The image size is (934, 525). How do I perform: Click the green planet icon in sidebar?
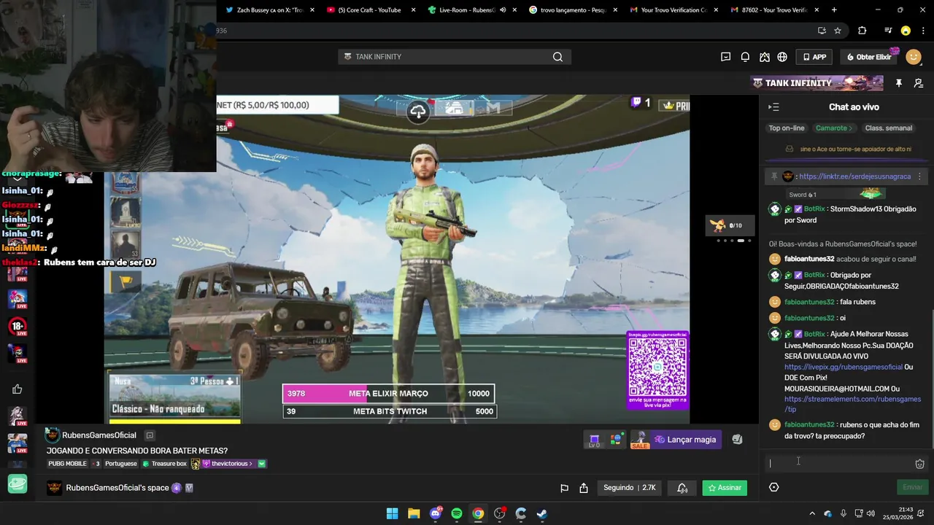click(x=18, y=483)
